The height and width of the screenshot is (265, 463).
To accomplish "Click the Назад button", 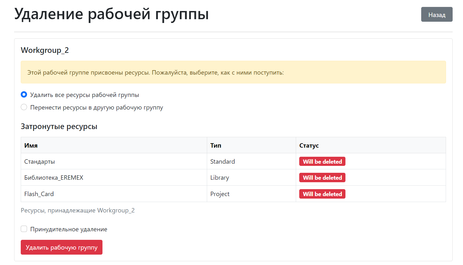I will (x=437, y=14).
